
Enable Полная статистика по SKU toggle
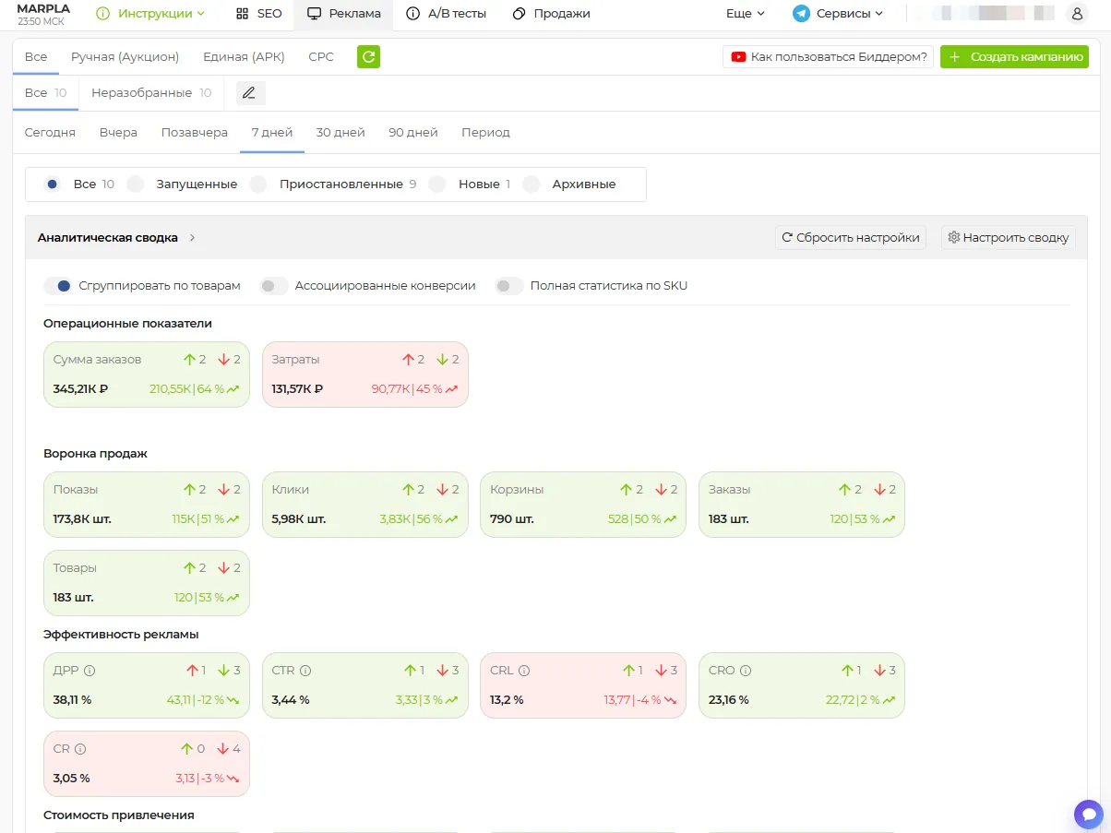pos(509,286)
